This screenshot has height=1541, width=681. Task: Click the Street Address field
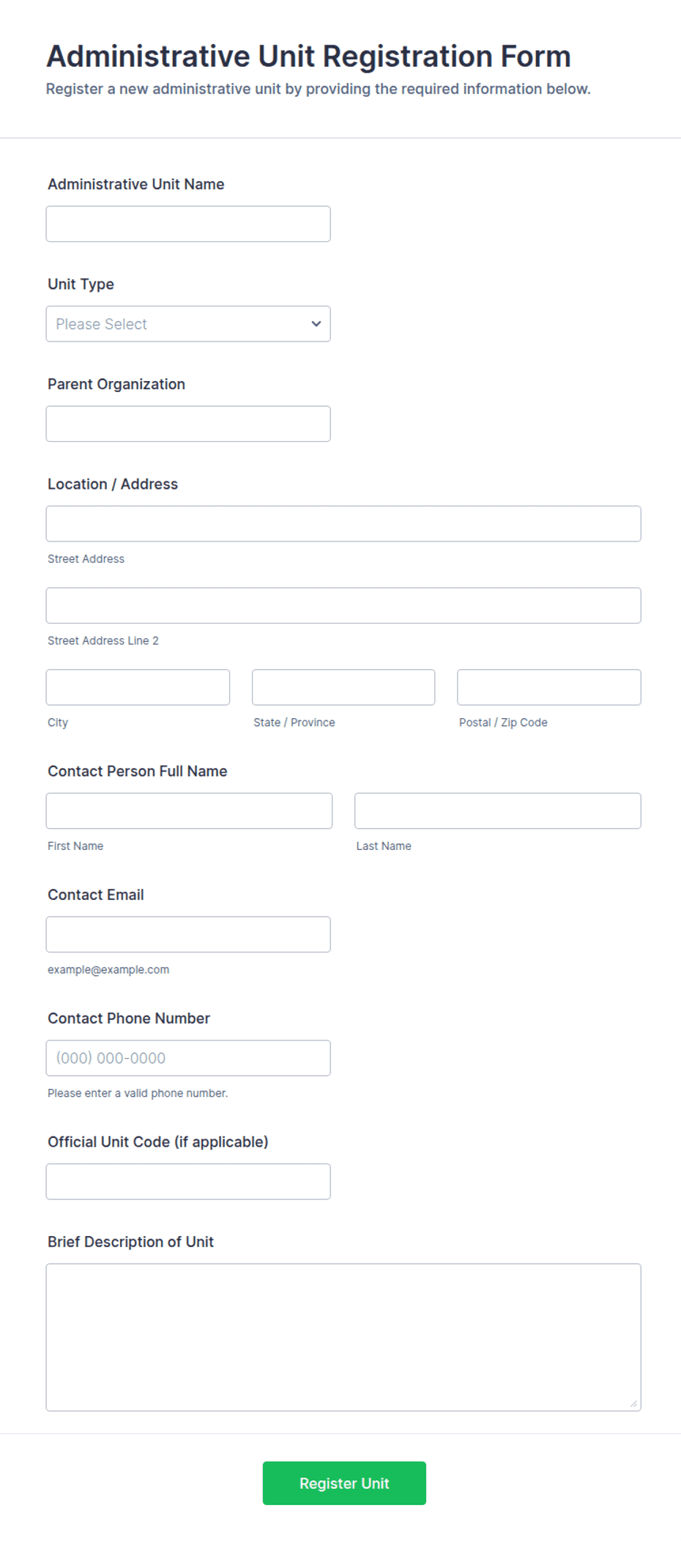click(343, 524)
